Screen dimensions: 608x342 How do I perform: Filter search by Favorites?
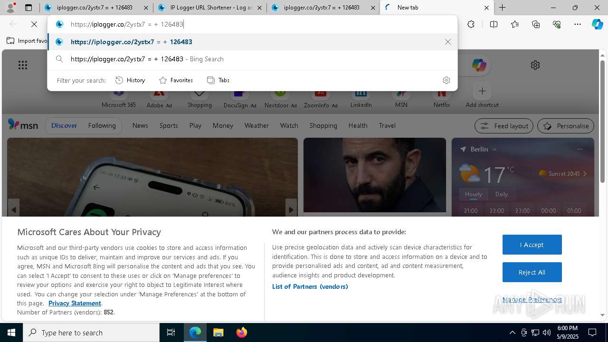click(x=176, y=80)
